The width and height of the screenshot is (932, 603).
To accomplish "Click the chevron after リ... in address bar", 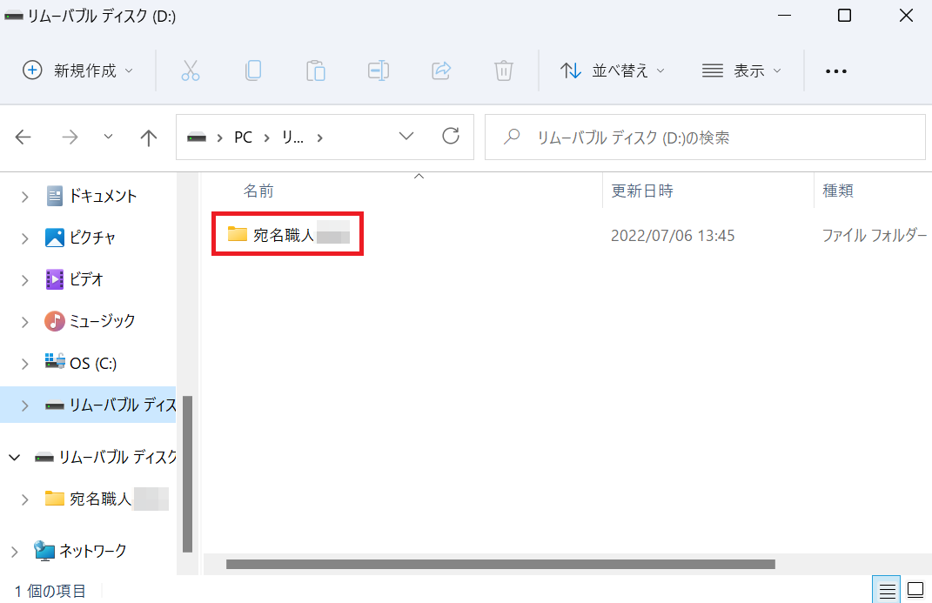I will (319, 137).
